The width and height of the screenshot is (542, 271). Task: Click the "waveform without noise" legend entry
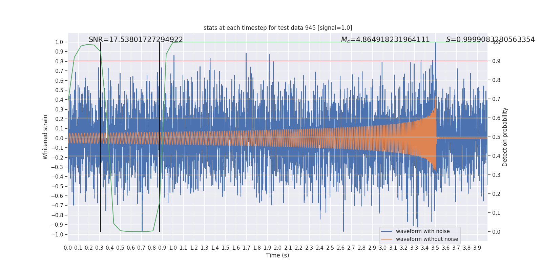click(x=427, y=239)
